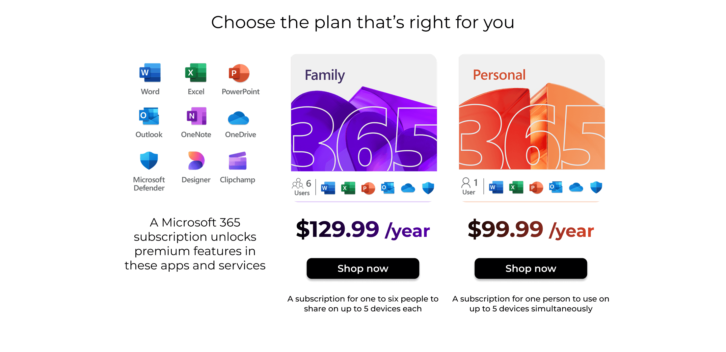Select the Excel app icon
The image size is (726, 352).
196,73
